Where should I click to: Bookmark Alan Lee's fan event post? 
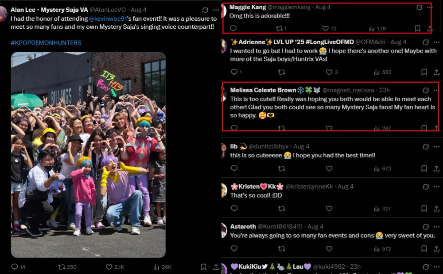point(203,267)
